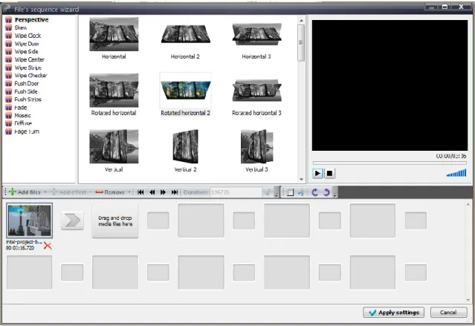
Task: Open the Push Side transition category
Action: pyautogui.click(x=26, y=91)
